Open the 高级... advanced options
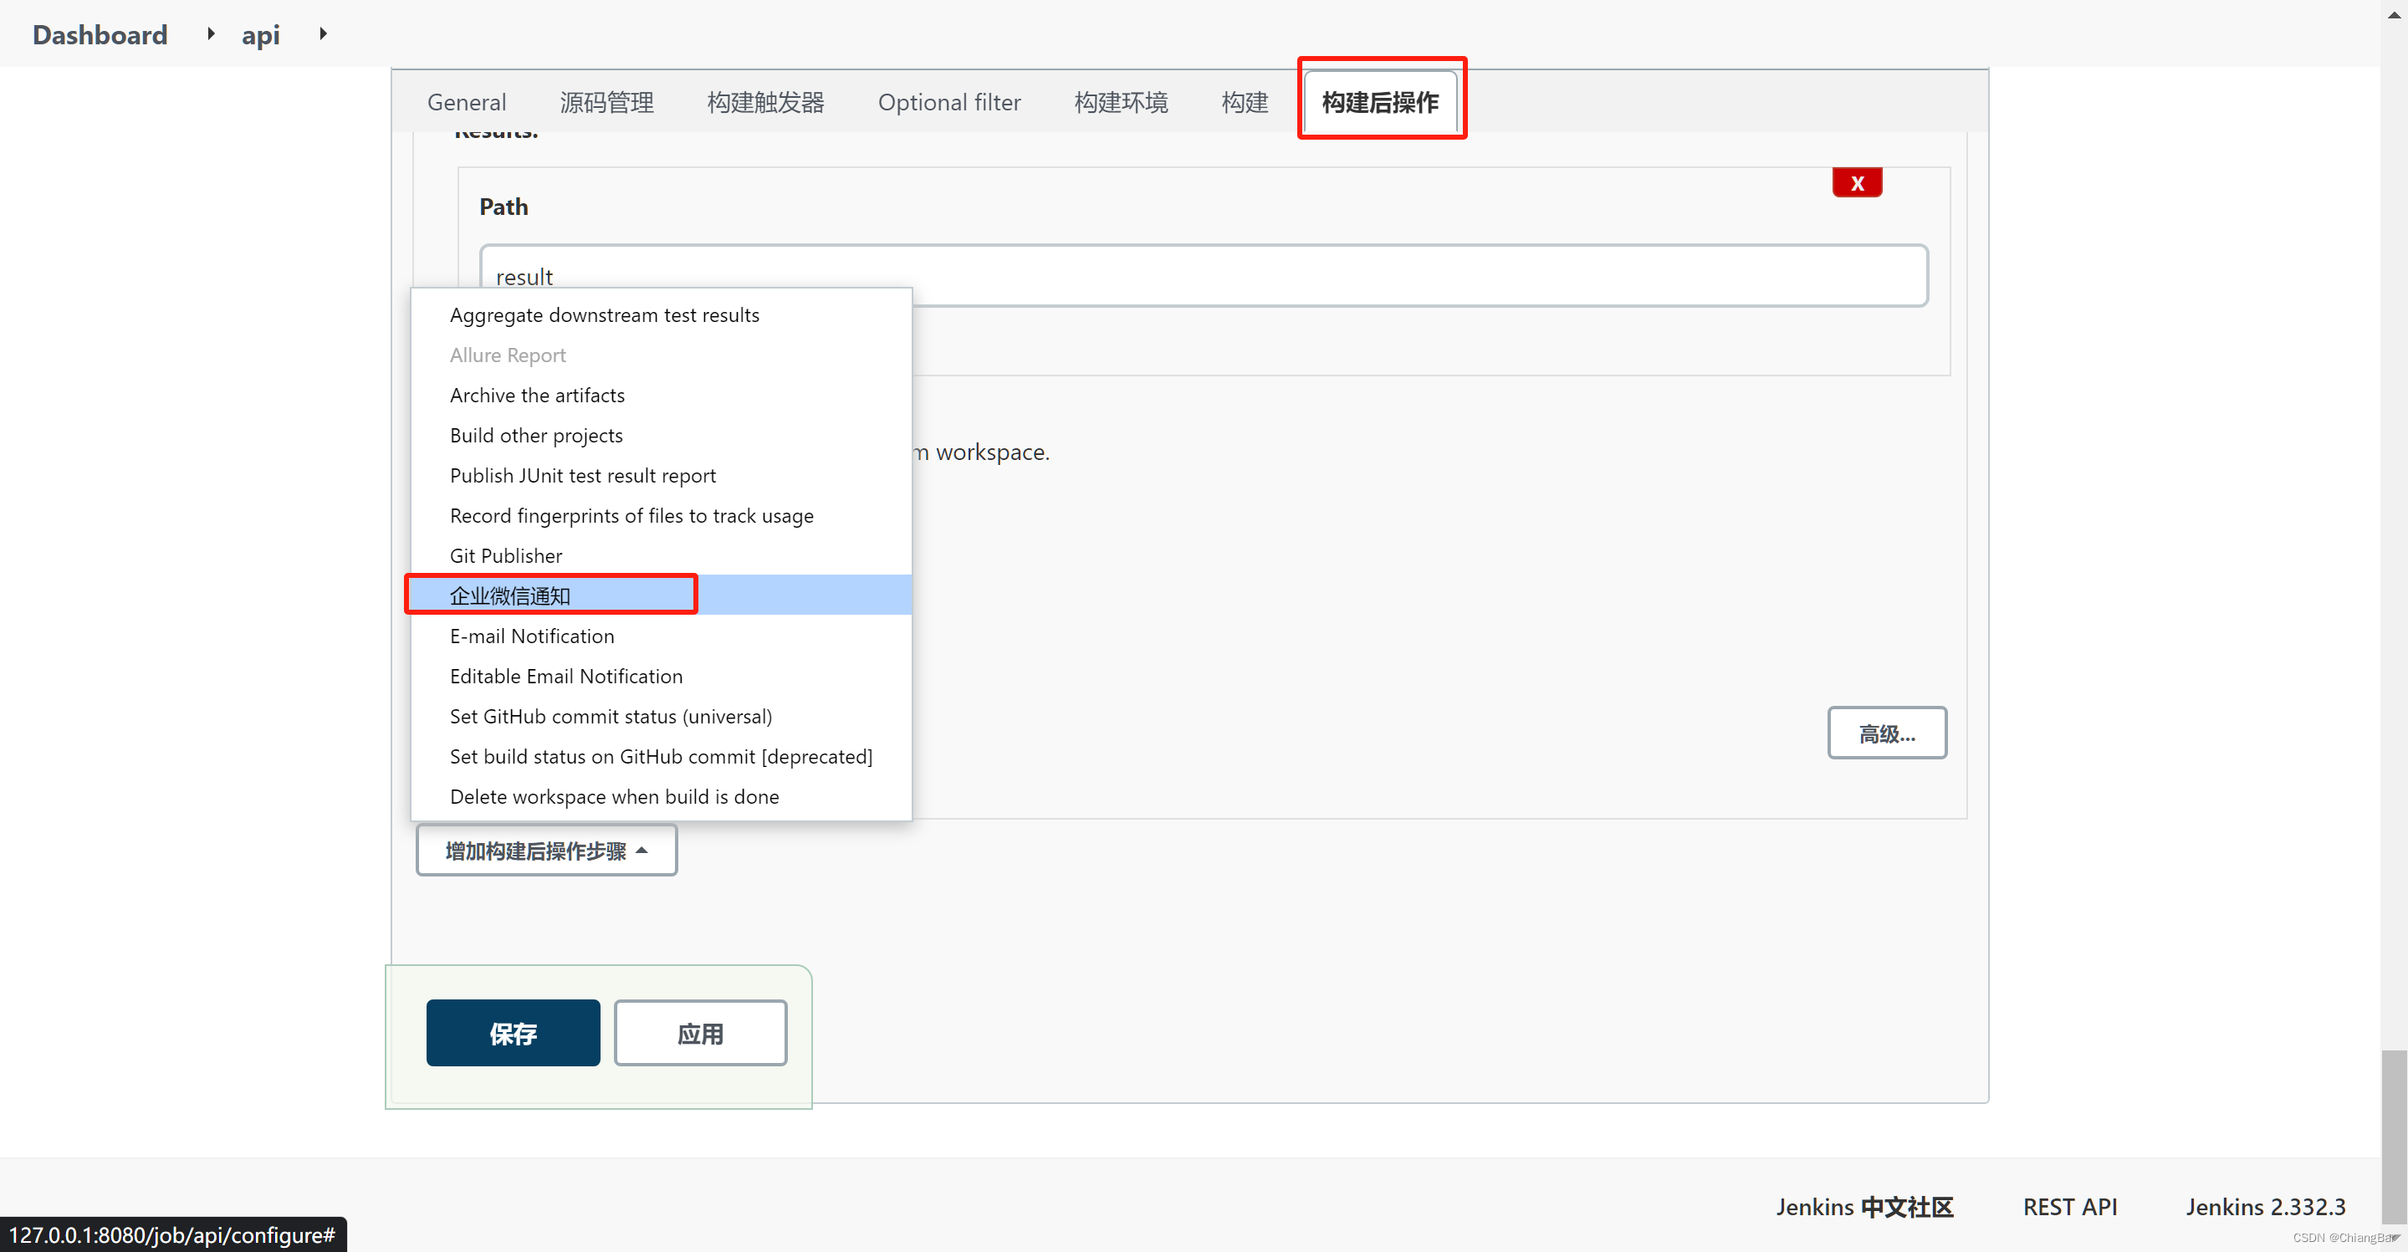 tap(1887, 733)
